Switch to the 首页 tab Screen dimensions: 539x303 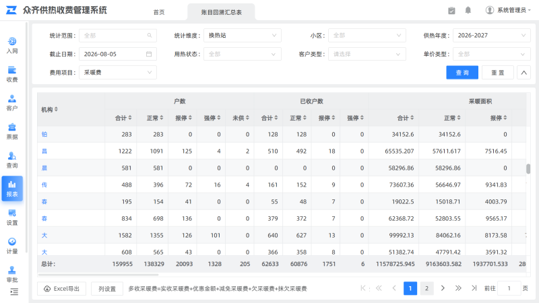pos(159,12)
